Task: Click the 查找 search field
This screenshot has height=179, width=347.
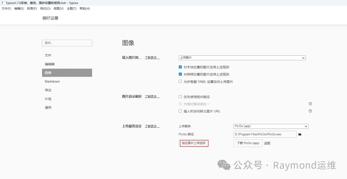Action: click(67, 43)
